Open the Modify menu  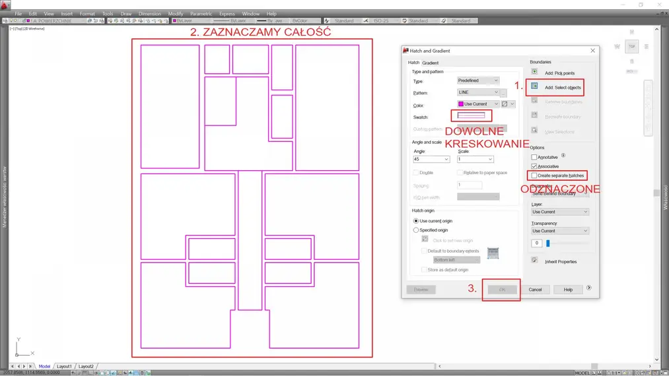(176, 14)
